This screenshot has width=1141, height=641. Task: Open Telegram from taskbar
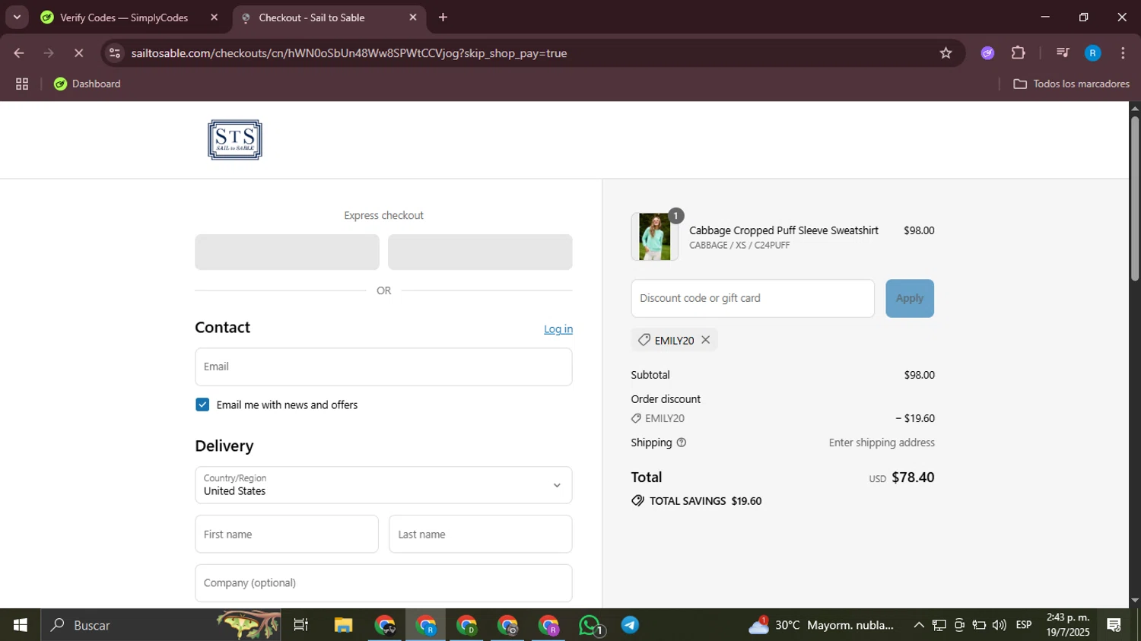click(631, 625)
